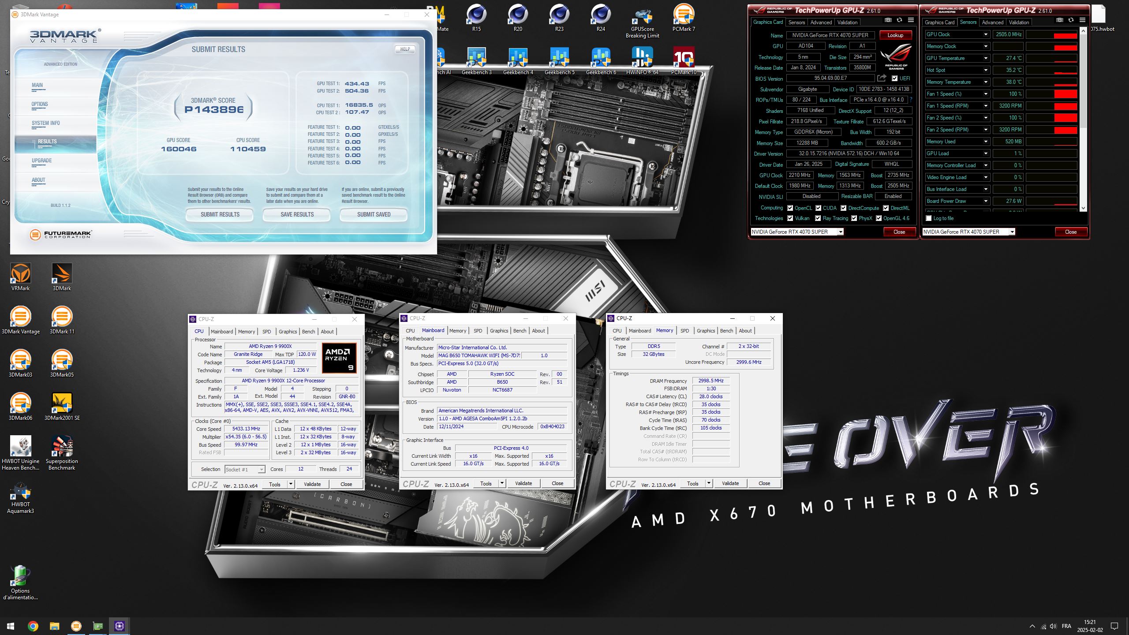Viewport: 1129px width, 635px height.
Task: Open the HWiNFO 64 desktop icon
Action: coord(642,61)
